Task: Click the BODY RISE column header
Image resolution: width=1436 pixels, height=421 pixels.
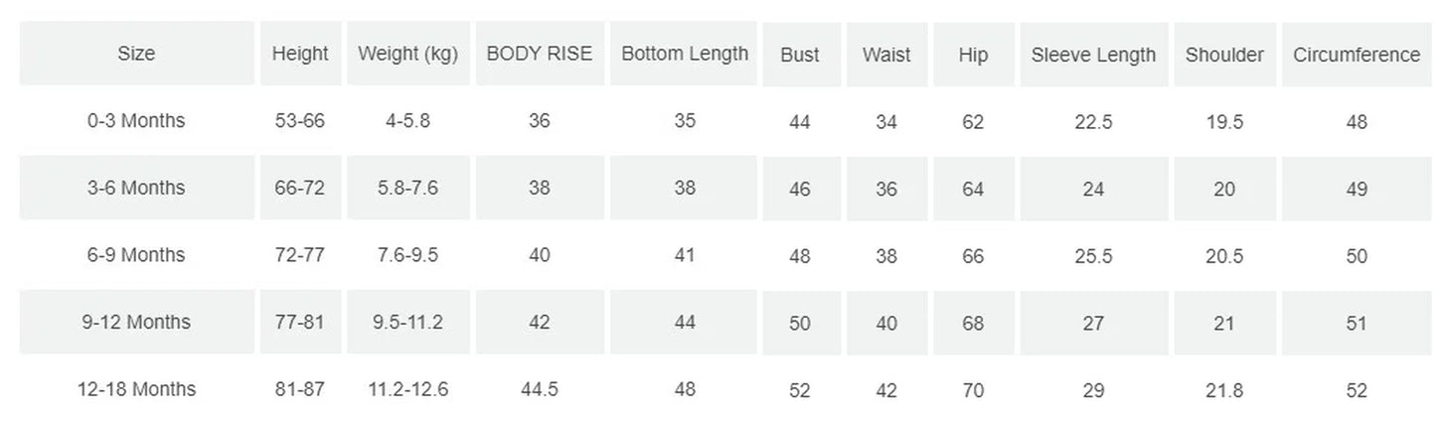Action: point(539,54)
